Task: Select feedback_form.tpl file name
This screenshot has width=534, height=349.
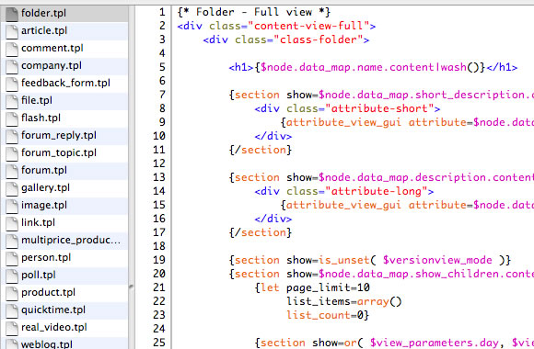Action: pyautogui.click(x=65, y=83)
